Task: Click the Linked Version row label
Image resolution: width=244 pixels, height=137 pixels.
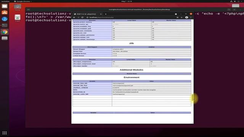Action: pyautogui.click(x=92, y=56)
